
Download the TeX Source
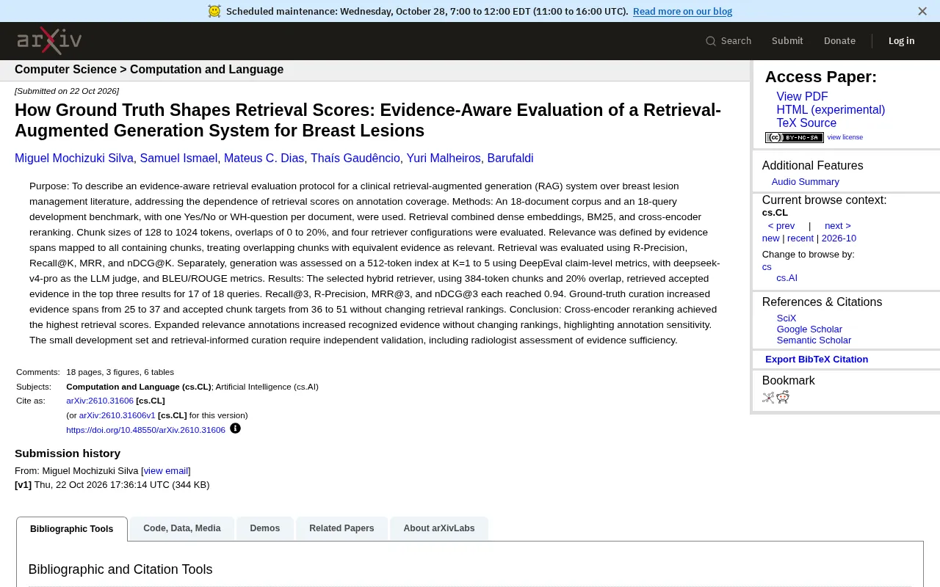(806, 123)
